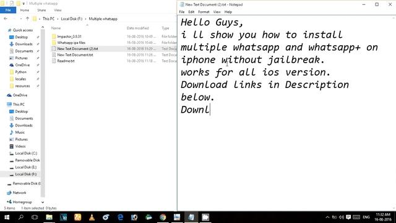Open Local Disk (E:) in navigation pane
Viewport: 396px width, 223px height.
pyautogui.click(x=26, y=167)
